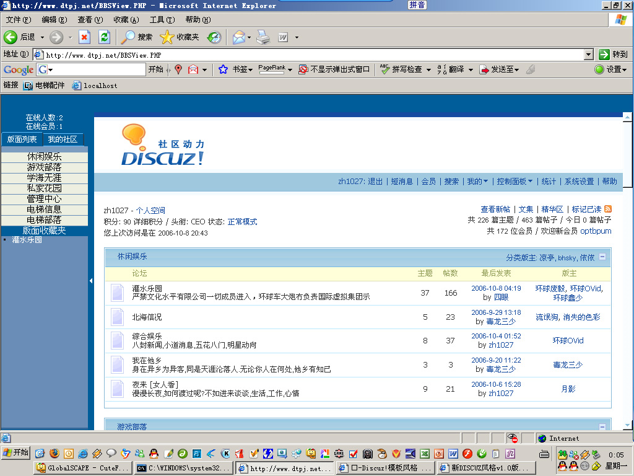Click the IE Back (后退) button
Image resolution: width=634 pixels, height=476 pixels.
(x=19, y=37)
